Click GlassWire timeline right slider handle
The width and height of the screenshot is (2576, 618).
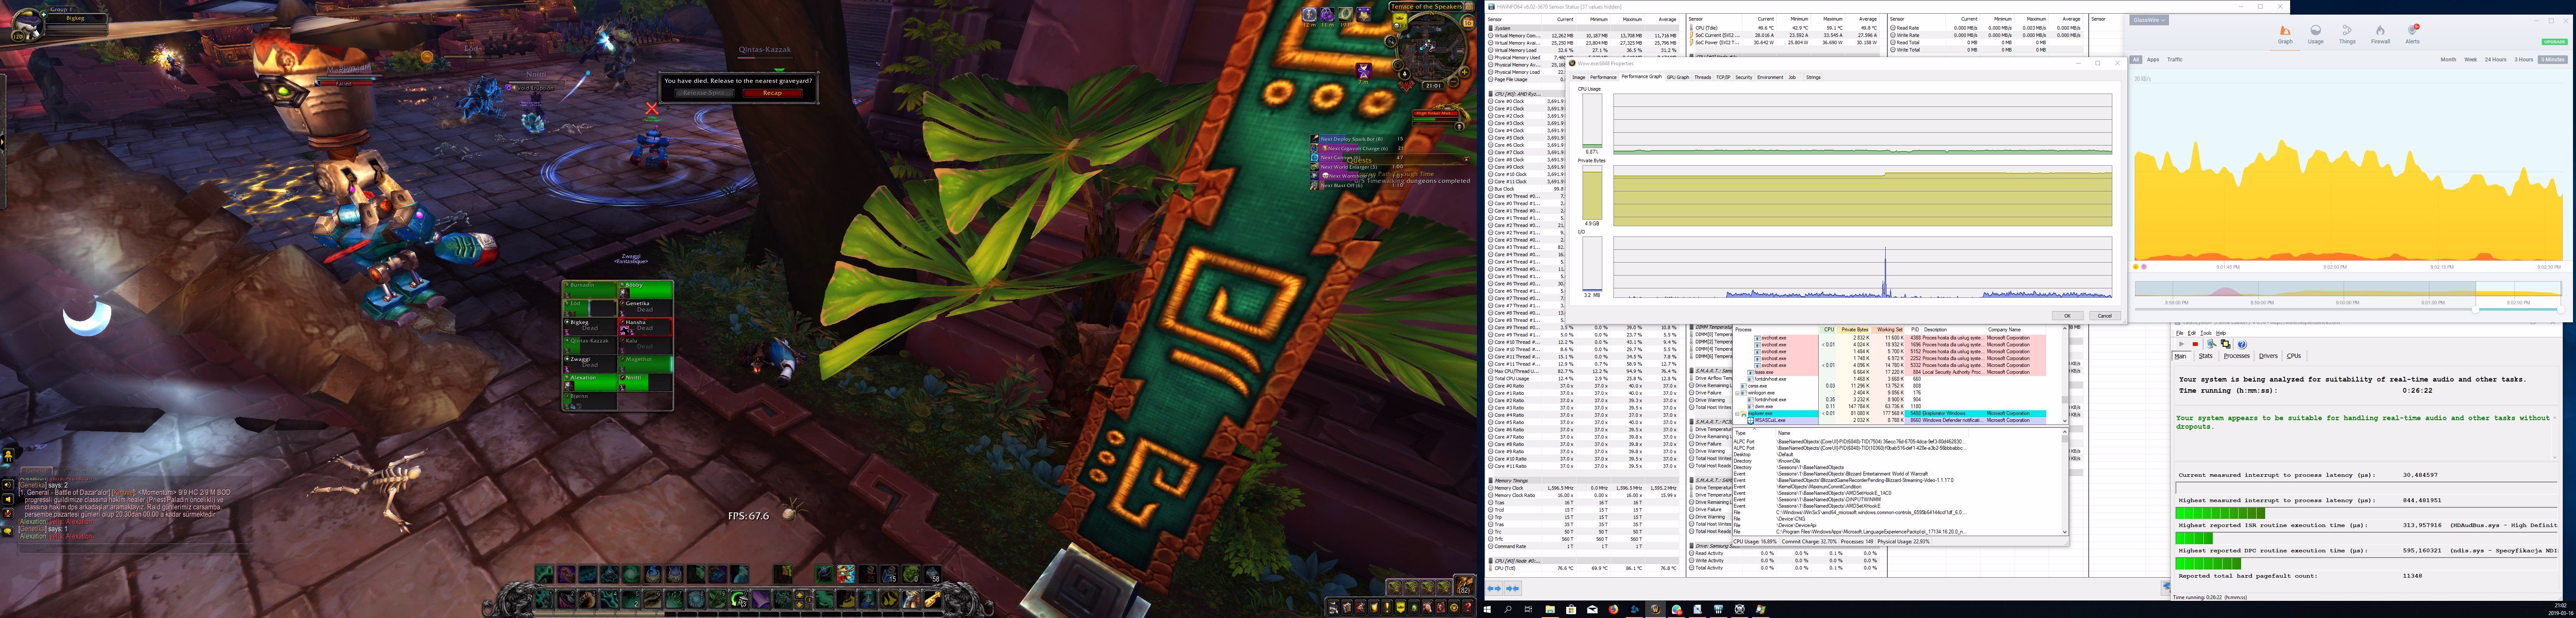point(2560,310)
